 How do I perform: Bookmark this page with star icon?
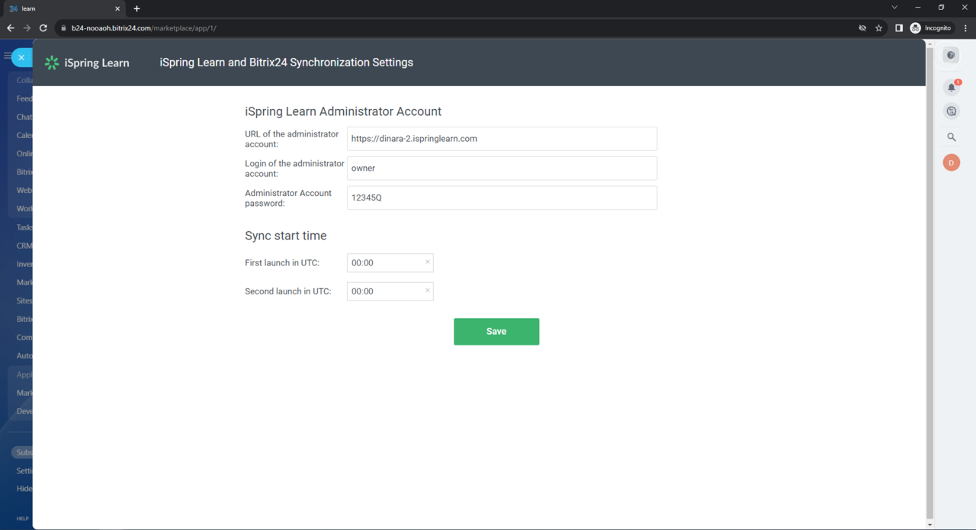coord(879,28)
